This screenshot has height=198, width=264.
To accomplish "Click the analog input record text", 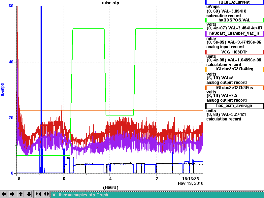I will click(225, 47).
